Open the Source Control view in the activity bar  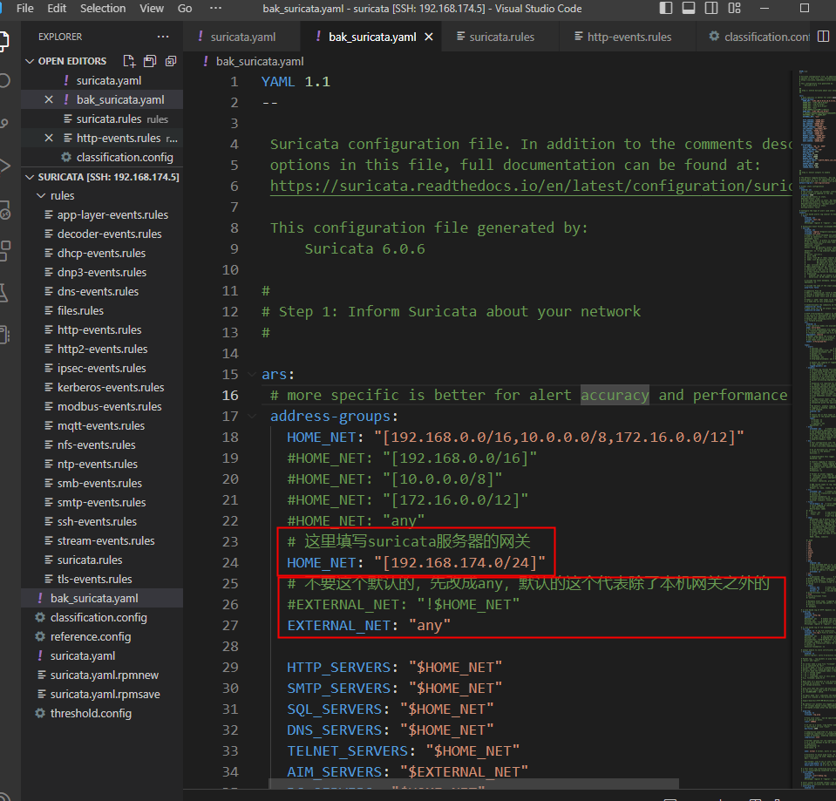coord(4,123)
